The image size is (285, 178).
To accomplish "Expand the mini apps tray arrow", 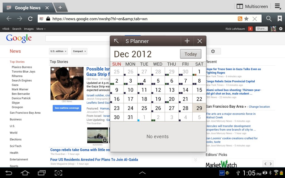I will click(x=142, y=173).
